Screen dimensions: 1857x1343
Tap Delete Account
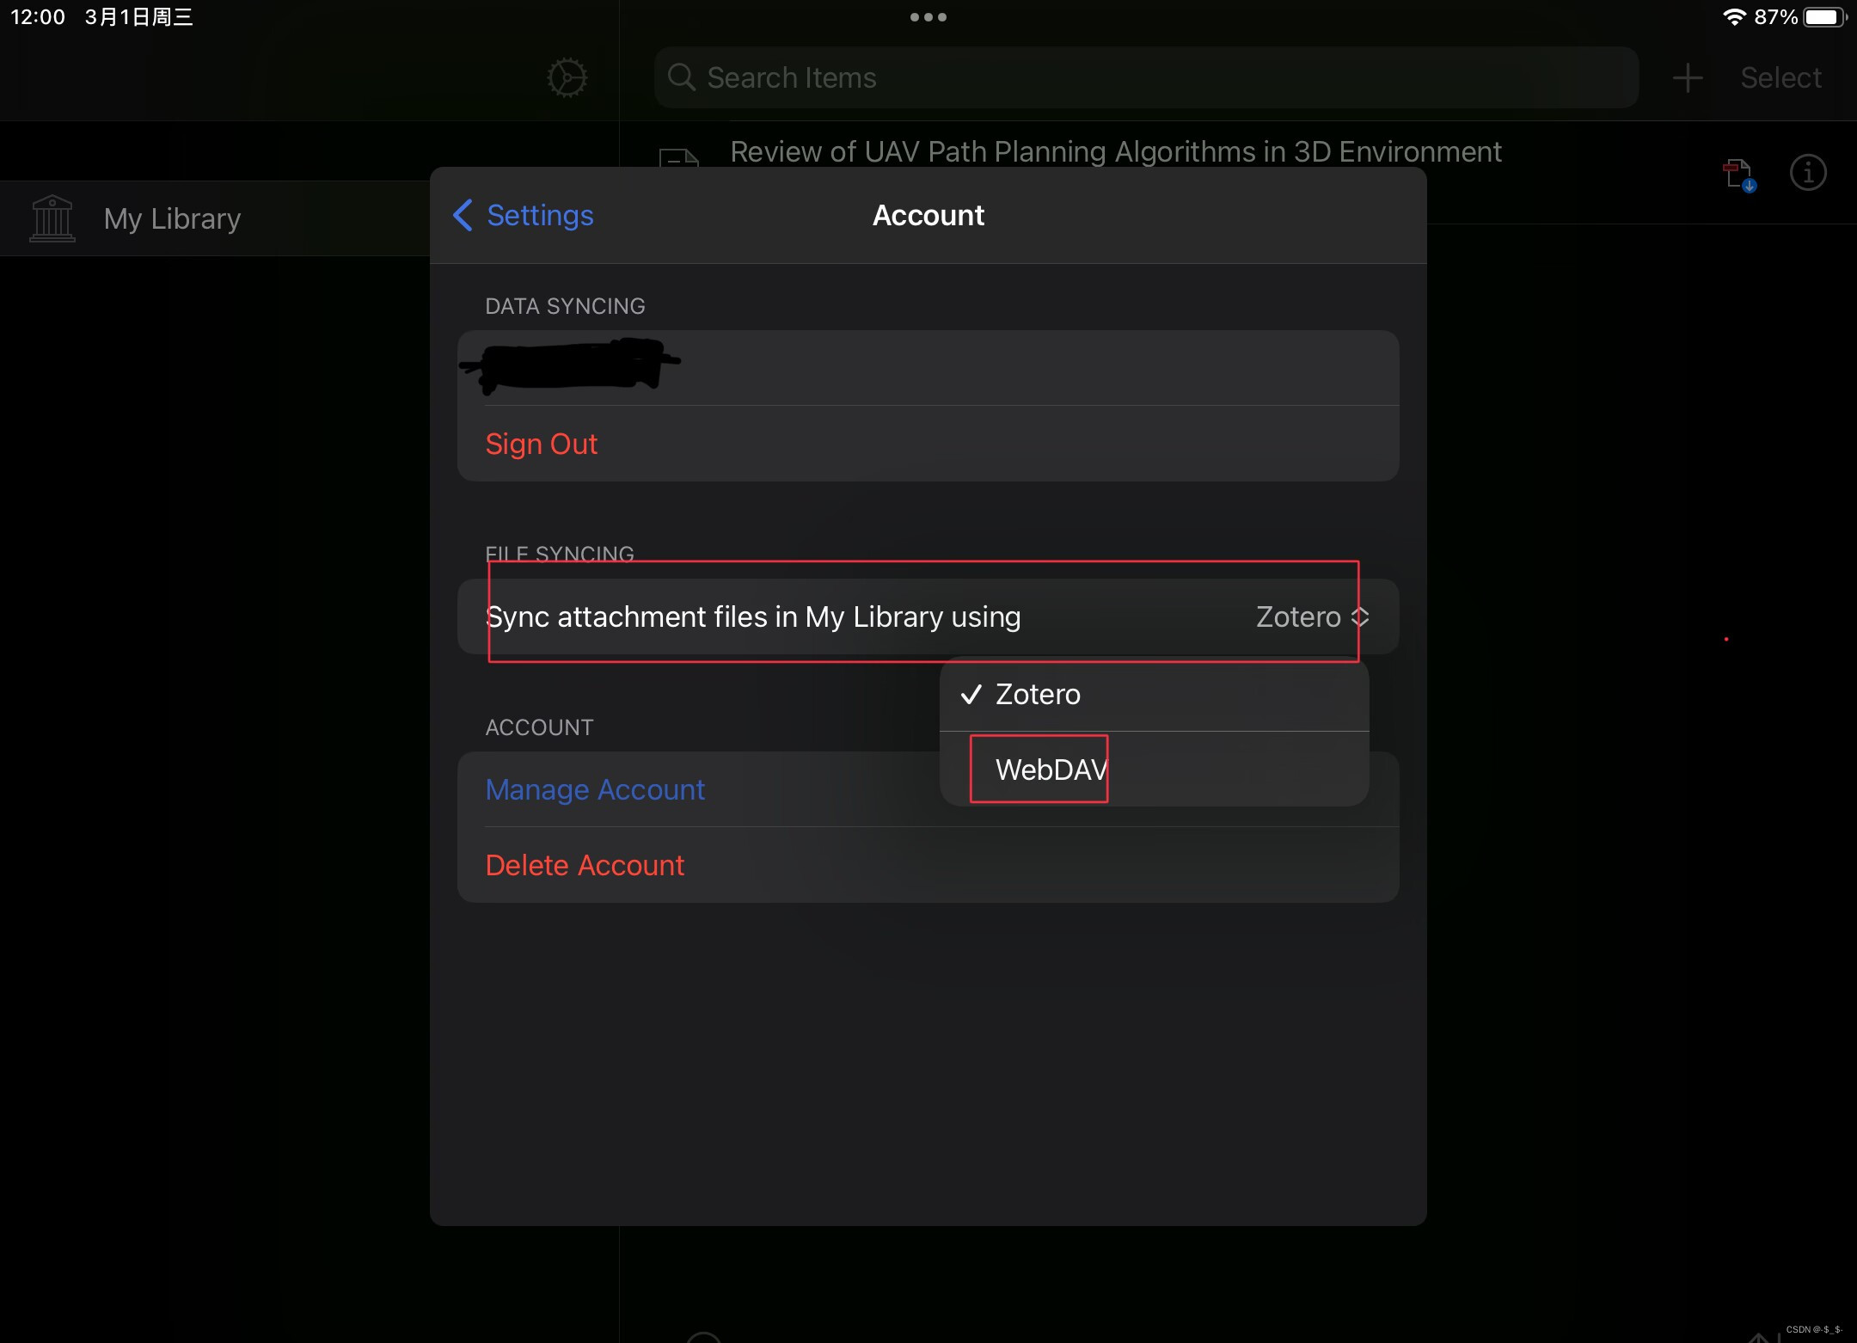pyautogui.click(x=585, y=865)
